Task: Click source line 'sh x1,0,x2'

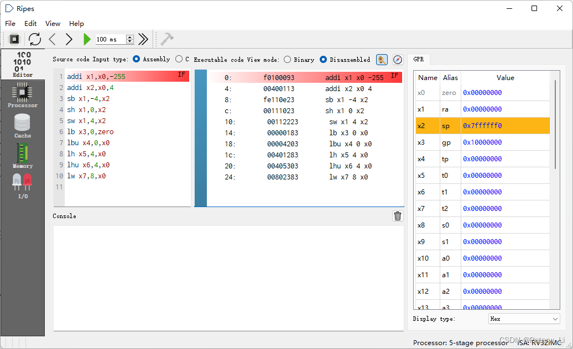Action: pyautogui.click(x=86, y=109)
